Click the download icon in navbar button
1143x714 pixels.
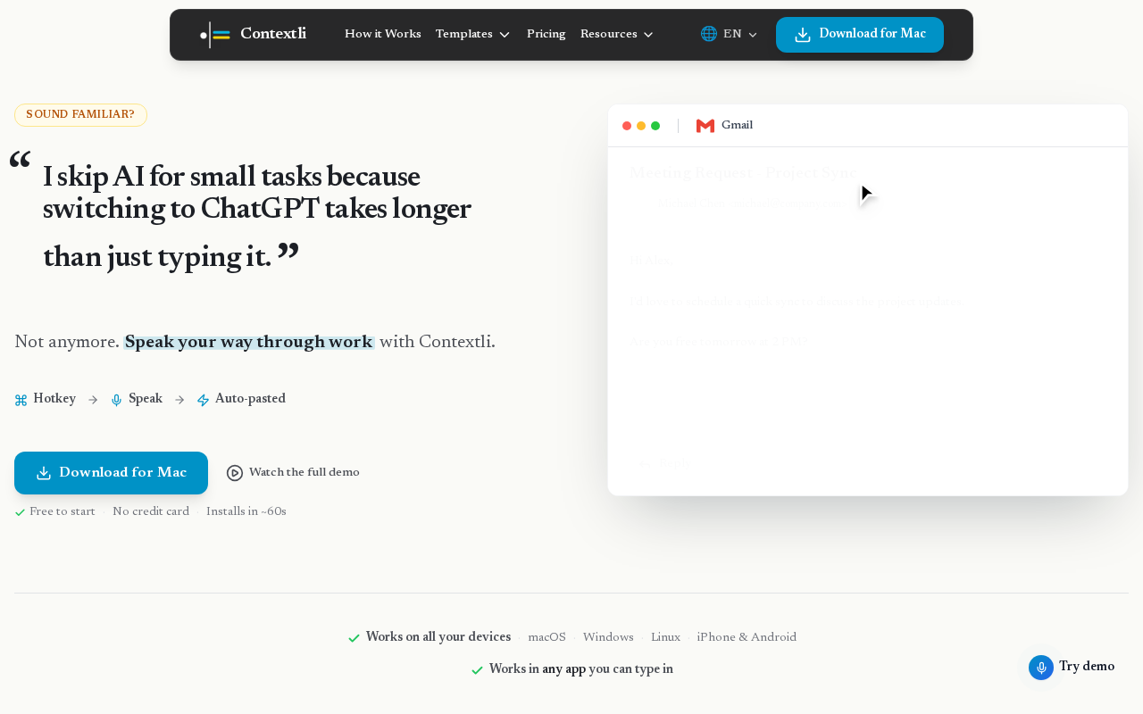[x=803, y=35]
